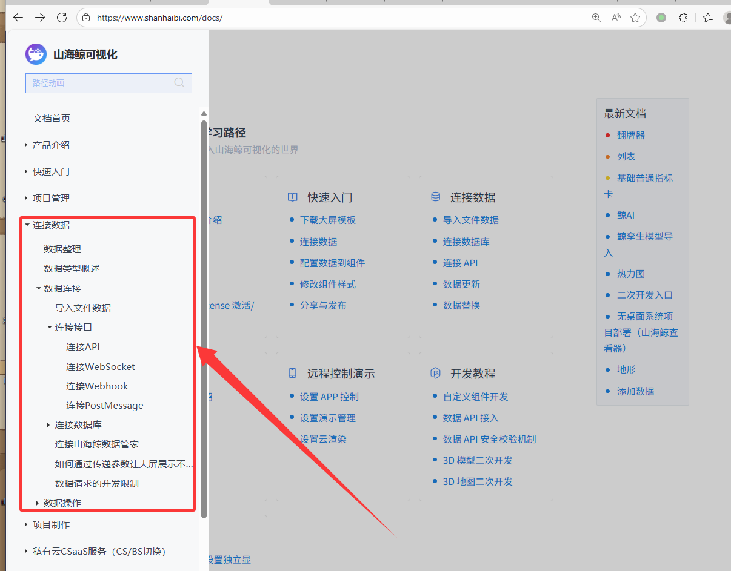
Task: Open 连接 API link in the 连接数据 card
Action: click(x=461, y=263)
